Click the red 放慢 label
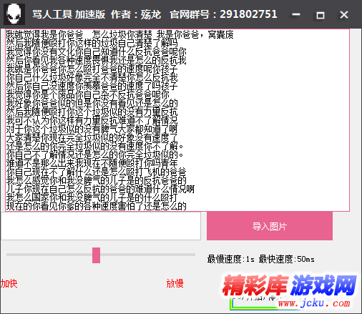The image size is (362, 314). tap(175, 283)
